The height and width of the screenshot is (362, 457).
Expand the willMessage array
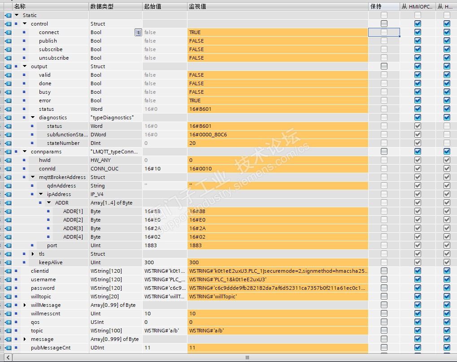pyautogui.click(x=25, y=305)
